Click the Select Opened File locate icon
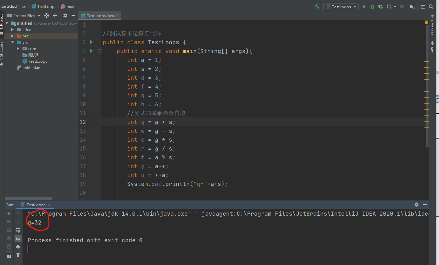The width and height of the screenshot is (439, 265). (47, 15)
